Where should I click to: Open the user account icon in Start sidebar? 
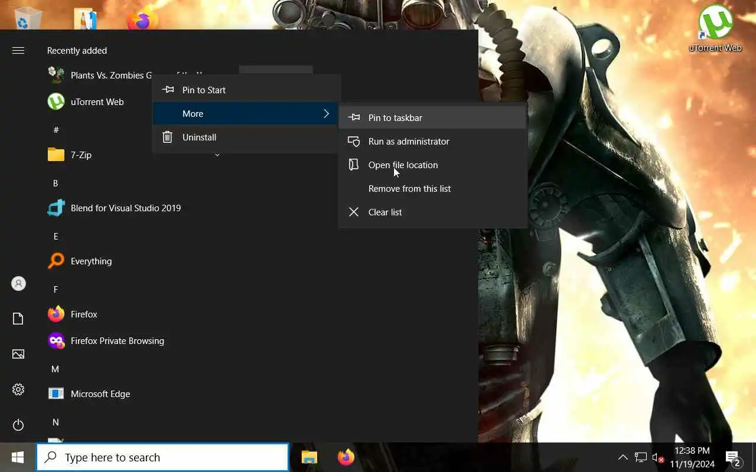18,283
